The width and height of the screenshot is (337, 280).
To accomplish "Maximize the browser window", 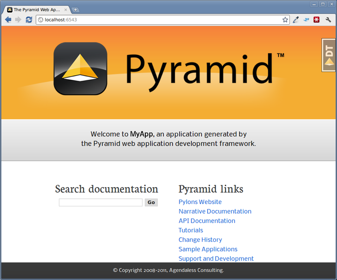I will pyautogui.click(x=323, y=4).
